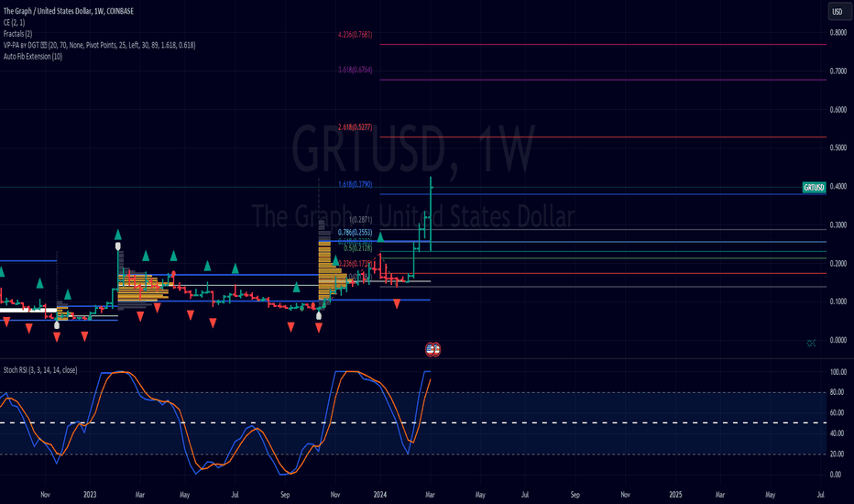Click the red down fractal arrow under January 2024
The image size is (854, 504).
[x=397, y=304]
